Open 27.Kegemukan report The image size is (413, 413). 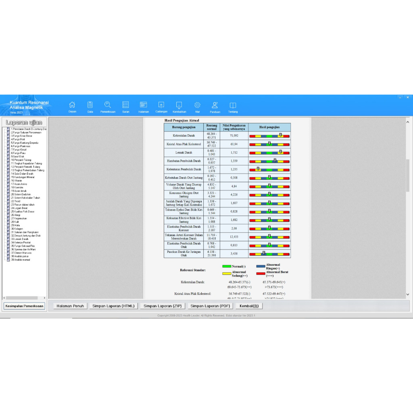click(19, 218)
